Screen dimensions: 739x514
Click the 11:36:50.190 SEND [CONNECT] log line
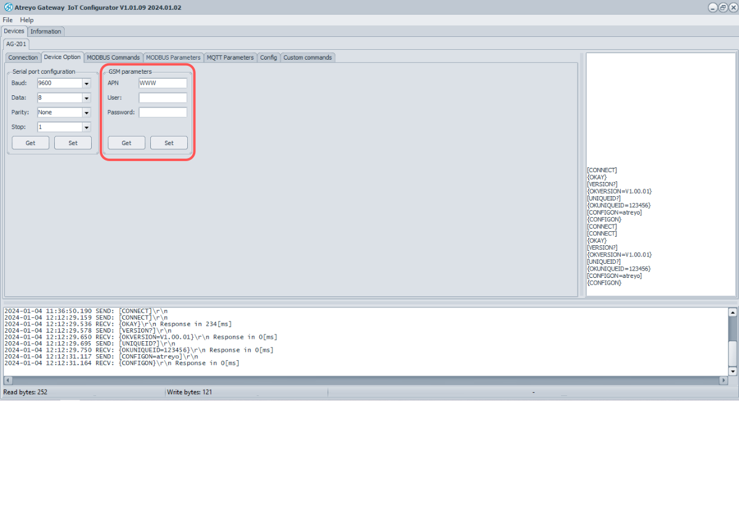(86, 311)
